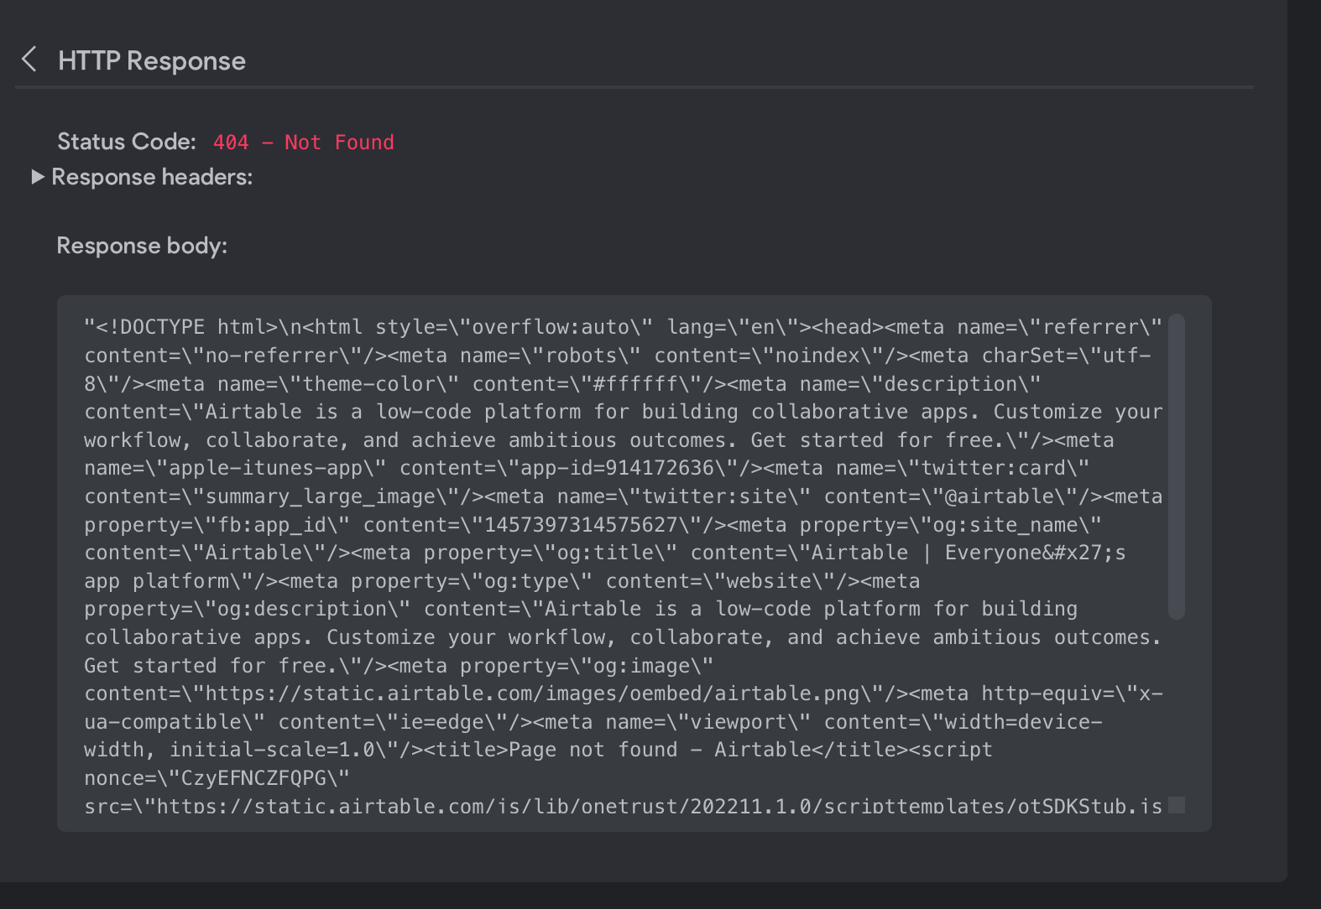
Task: Click nonce value CzyEFNCZFQPG in body
Action: [x=253, y=778]
